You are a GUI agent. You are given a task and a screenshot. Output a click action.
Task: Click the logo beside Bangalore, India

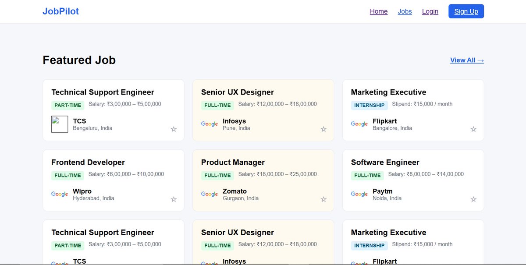coord(359,124)
